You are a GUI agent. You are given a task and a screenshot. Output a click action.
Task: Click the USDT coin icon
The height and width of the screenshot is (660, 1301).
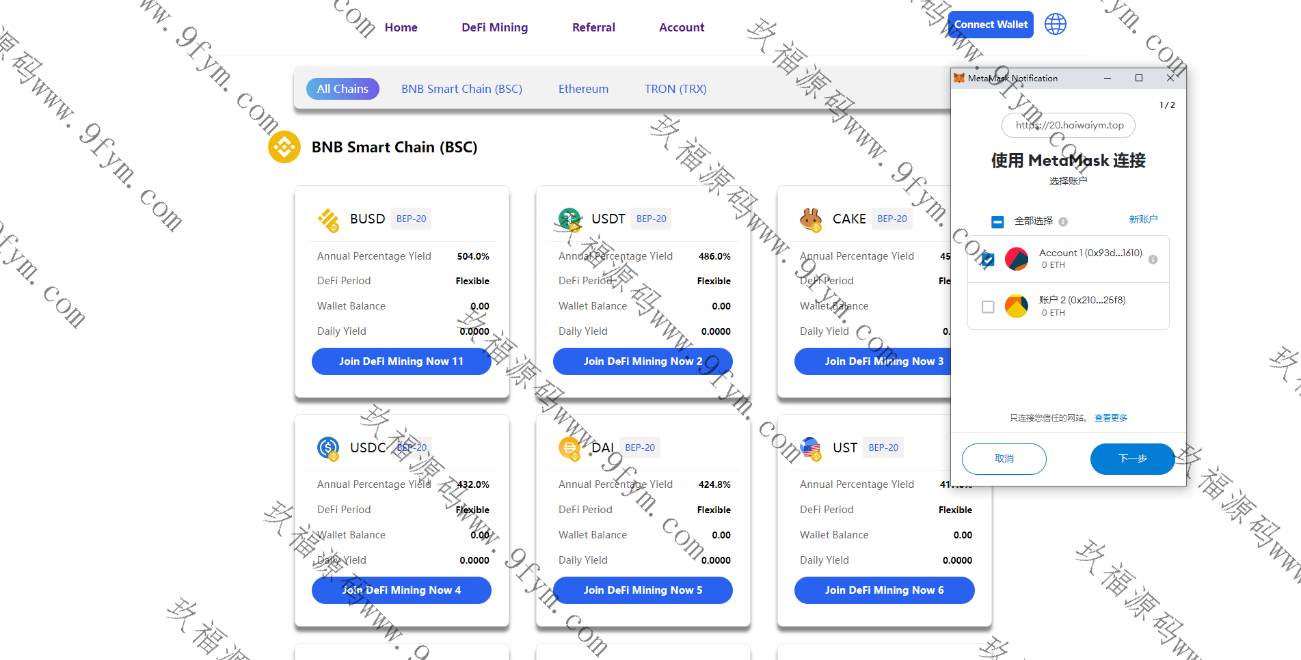point(569,219)
